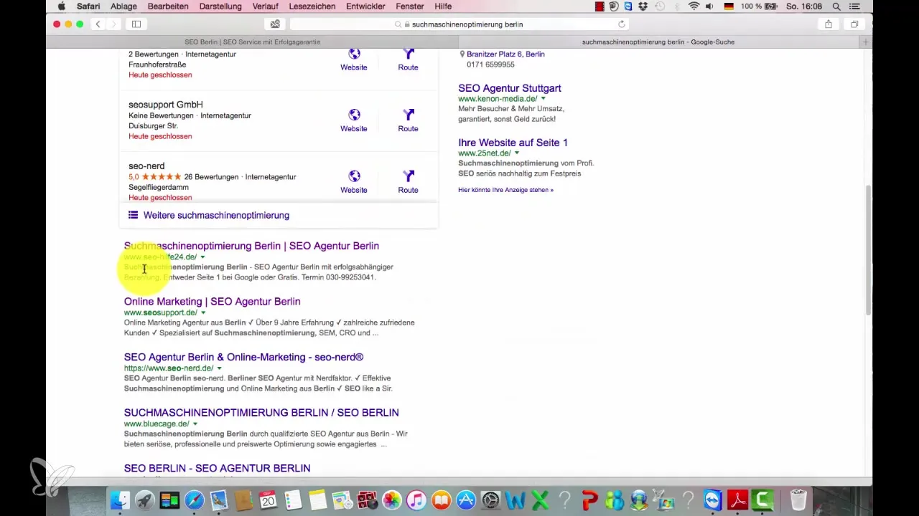Open Adobe Acrobat from the Dock
Viewport: 919px width, 516px height.
tap(738, 499)
